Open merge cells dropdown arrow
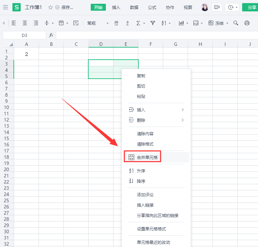The image size is (258, 247). [x=67, y=23]
